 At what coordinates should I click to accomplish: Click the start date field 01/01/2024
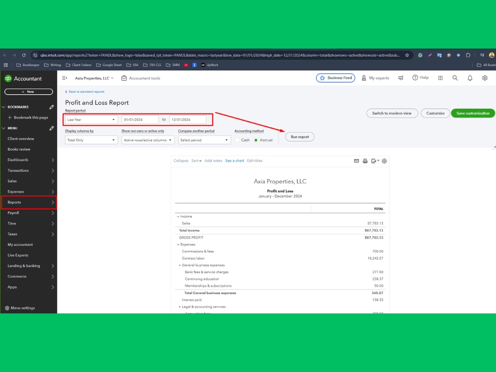click(x=140, y=120)
